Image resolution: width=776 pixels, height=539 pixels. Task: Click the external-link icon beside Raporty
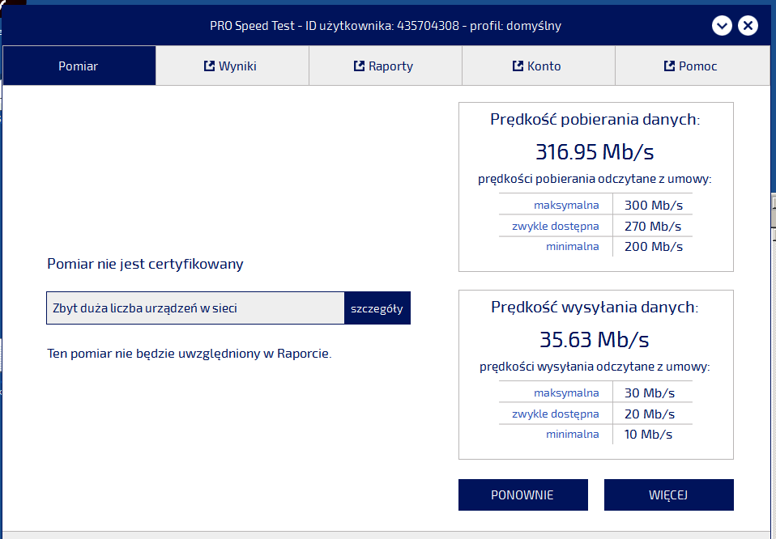[x=359, y=66]
